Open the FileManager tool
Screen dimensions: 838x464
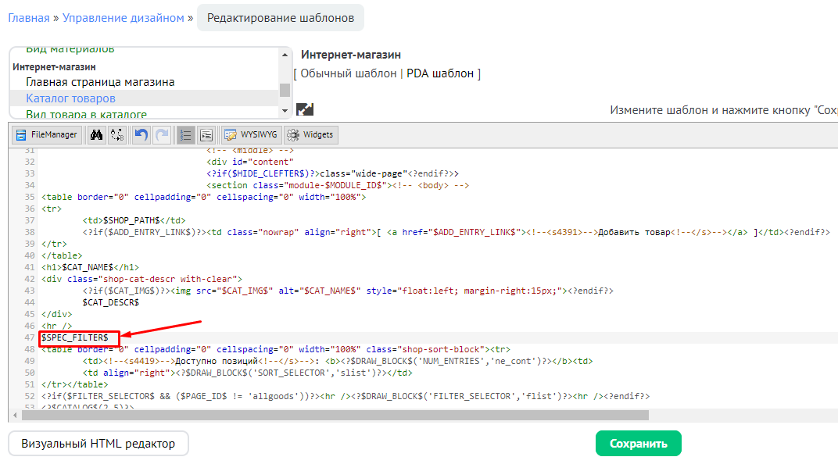pos(47,134)
